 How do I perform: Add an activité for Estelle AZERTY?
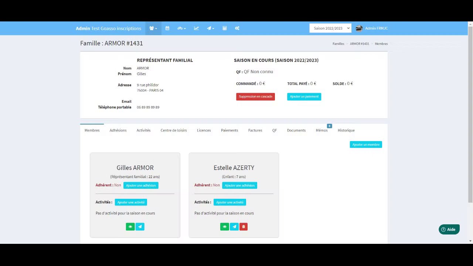pos(230,202)
